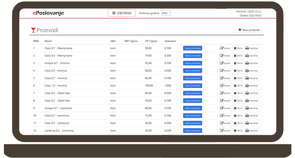
Task: Show Sastav proizvoda for Class 0,5 - Lemonica
Action: pyautogui.click(x=192, y=123)
